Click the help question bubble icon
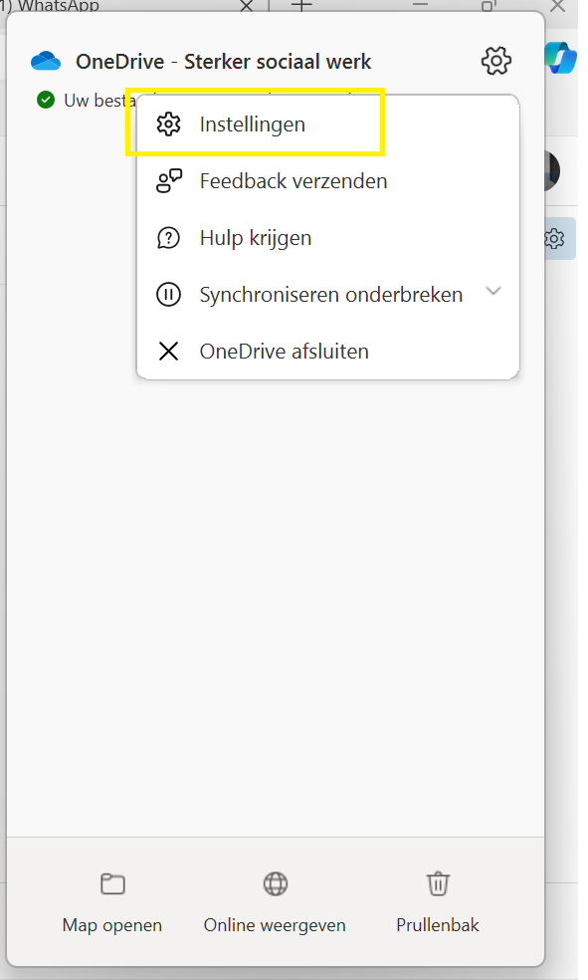The image size is (588, 980). pyautogui.click(x=168, y=238)
